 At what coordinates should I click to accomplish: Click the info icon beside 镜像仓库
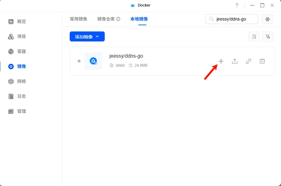(118, 19)
